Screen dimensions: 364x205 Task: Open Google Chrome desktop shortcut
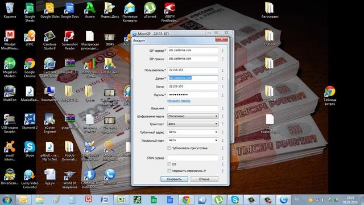pyautogui.click(x=30, y=68)
